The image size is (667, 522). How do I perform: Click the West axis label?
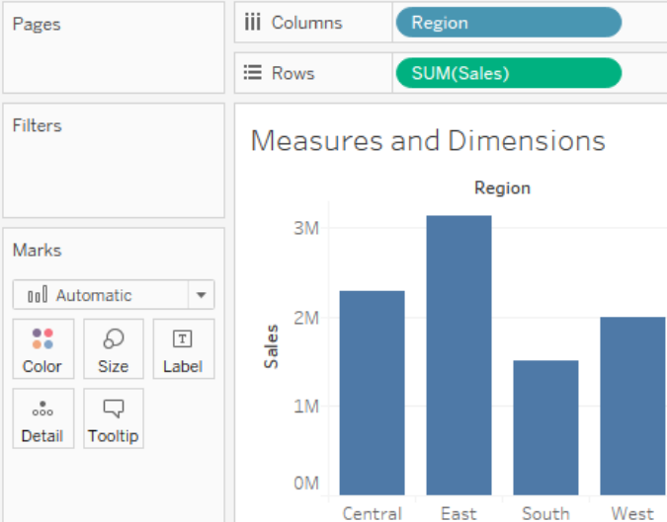(632, 513)
